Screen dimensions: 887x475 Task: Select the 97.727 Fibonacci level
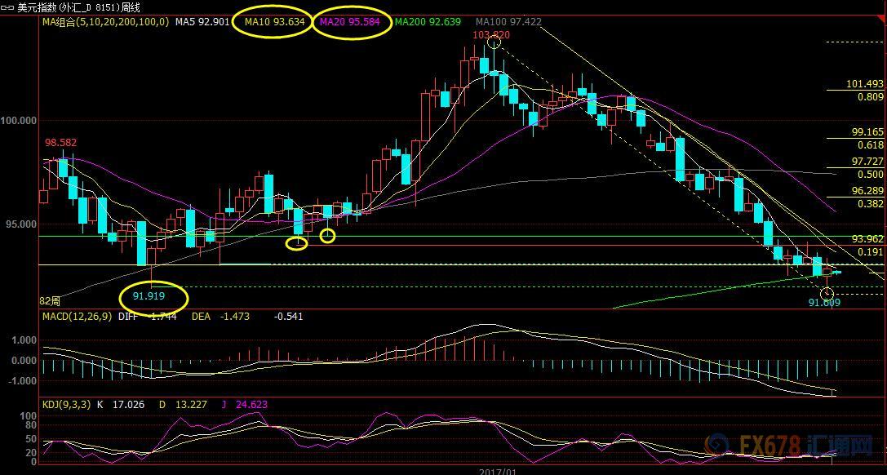point(867,162)
